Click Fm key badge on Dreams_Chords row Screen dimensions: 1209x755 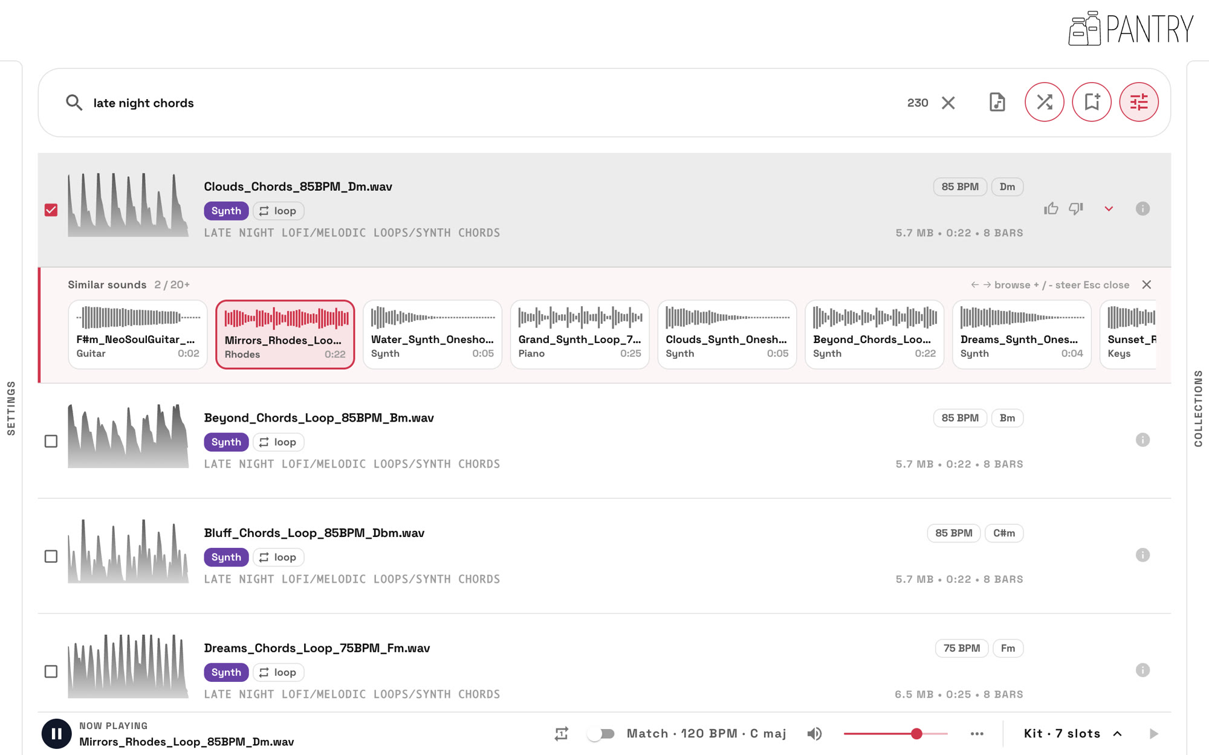(x=1008, y=648)
